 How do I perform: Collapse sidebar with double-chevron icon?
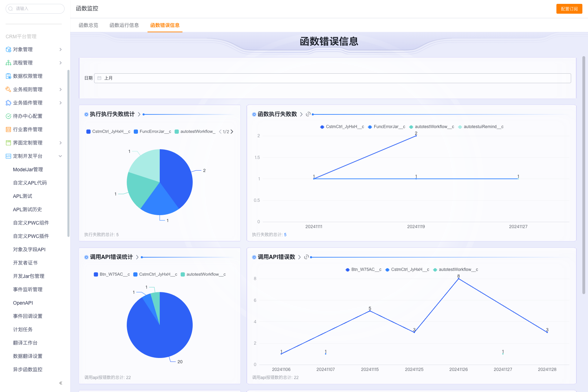[61, 383]
